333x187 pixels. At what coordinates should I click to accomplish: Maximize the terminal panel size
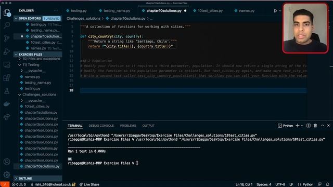point(323,126)
